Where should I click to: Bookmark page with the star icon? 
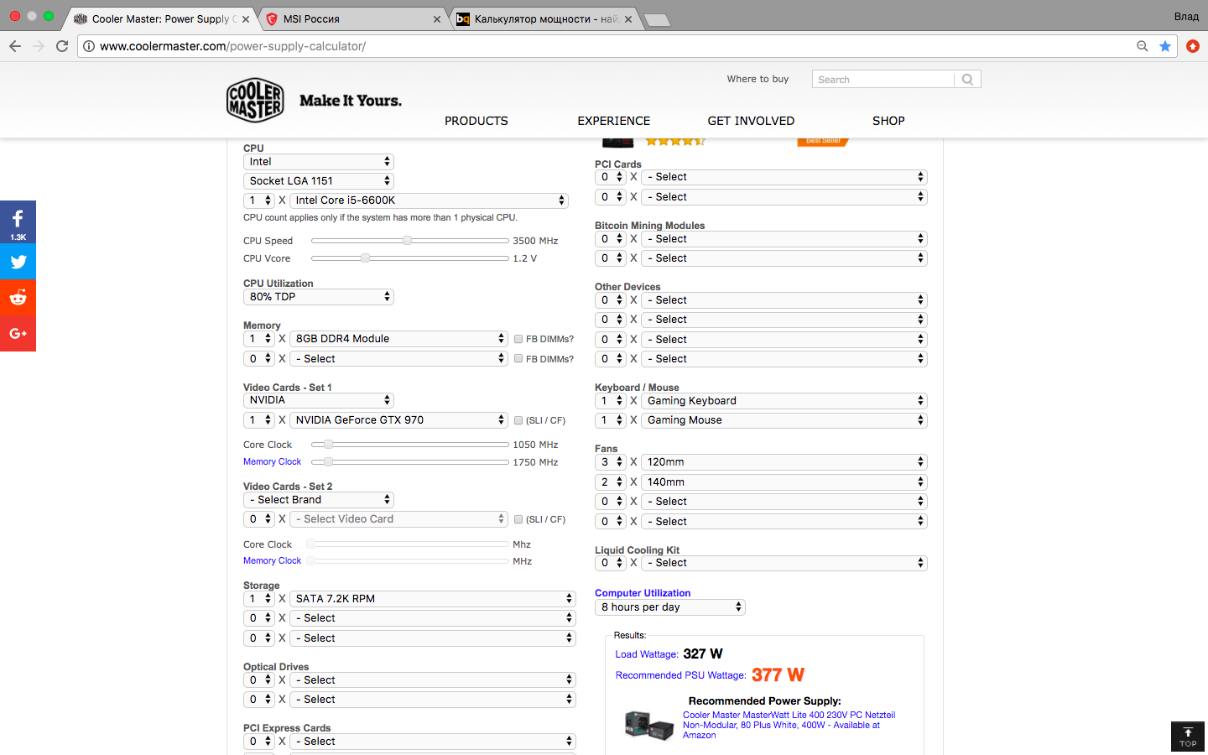[x=1165, y=46]
